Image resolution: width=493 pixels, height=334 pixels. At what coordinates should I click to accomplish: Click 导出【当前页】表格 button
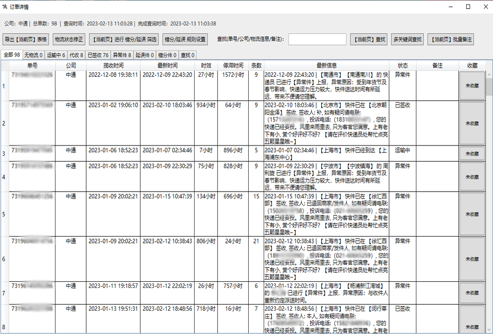point(26,39)
